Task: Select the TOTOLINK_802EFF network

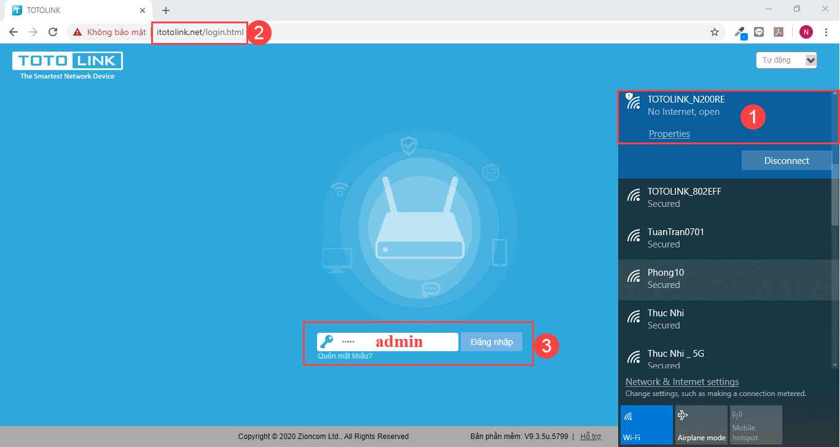Action: pos(725,199)
